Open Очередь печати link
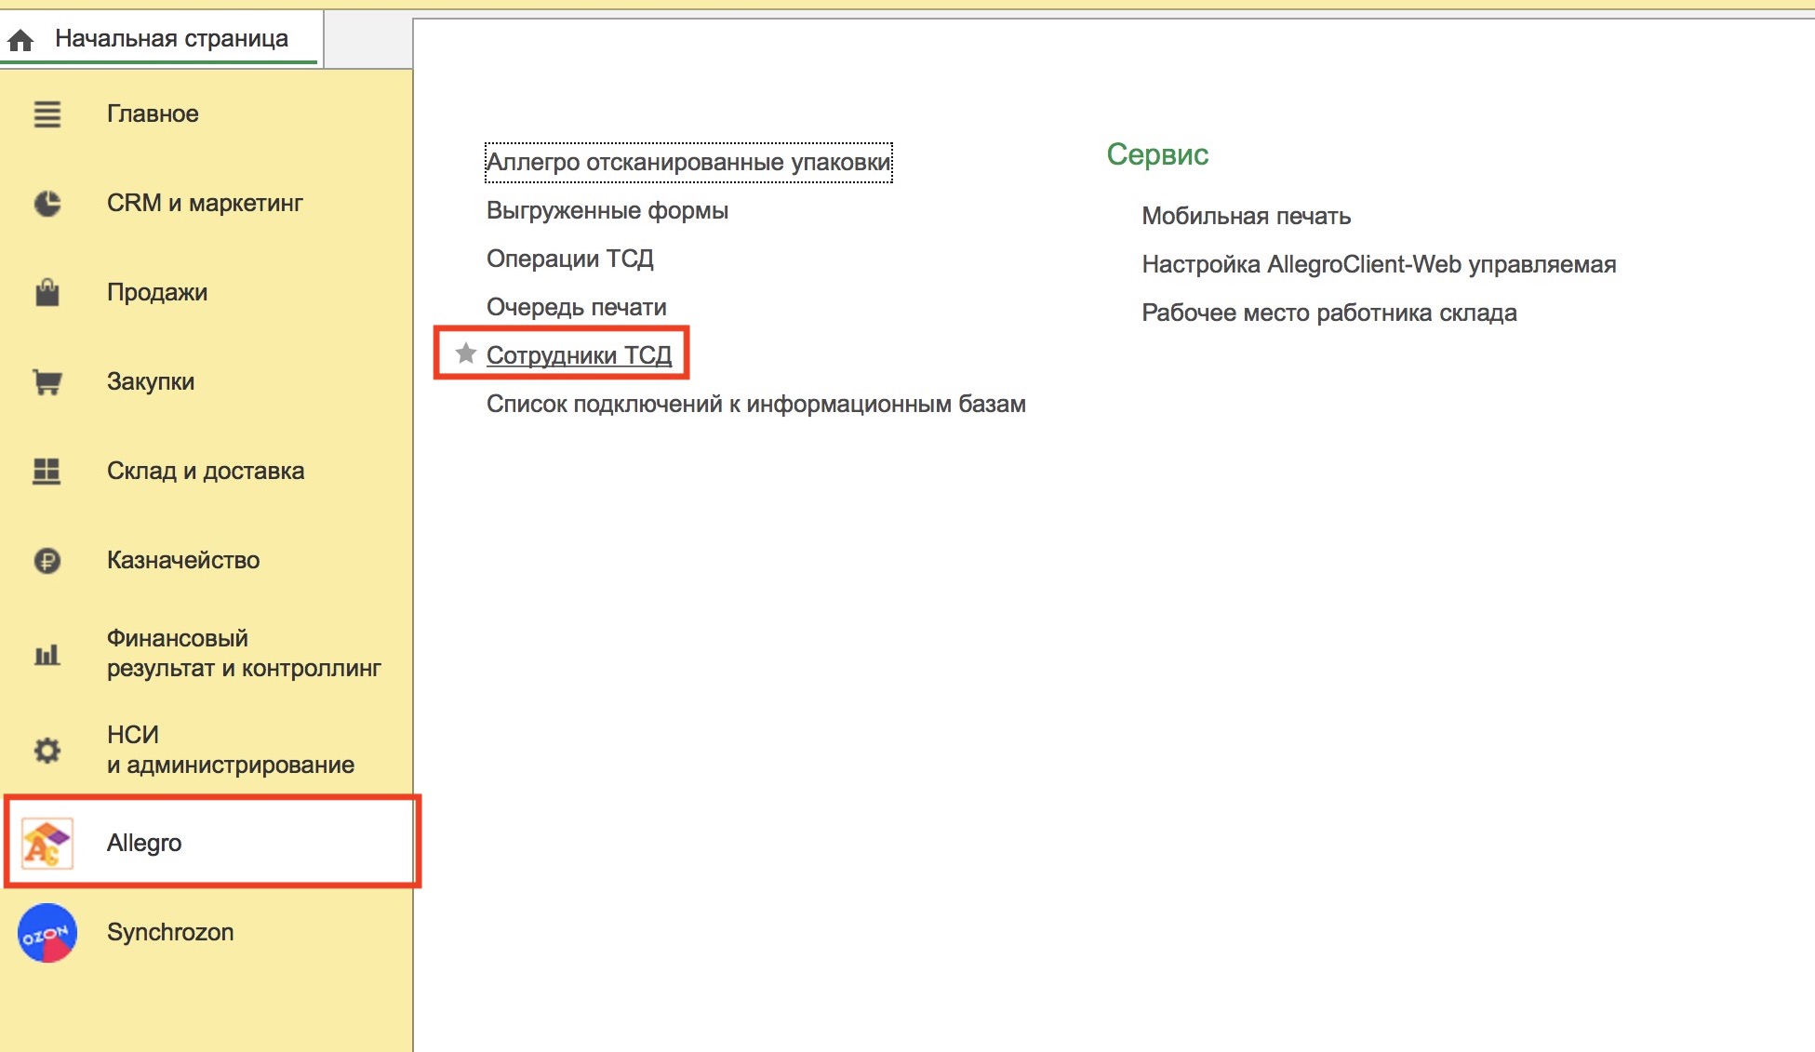Image resolution: width=1815 pixels, height=1052 pixels. coord(577,308)
